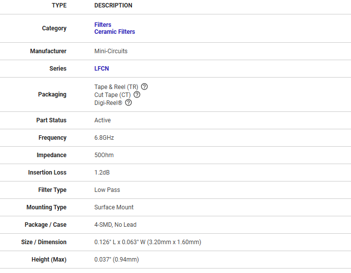The height and width of the screenshot is (273, 351).
Task: Select the 4-SMD, No Lead package value
Action: click(x=115, y=225)
